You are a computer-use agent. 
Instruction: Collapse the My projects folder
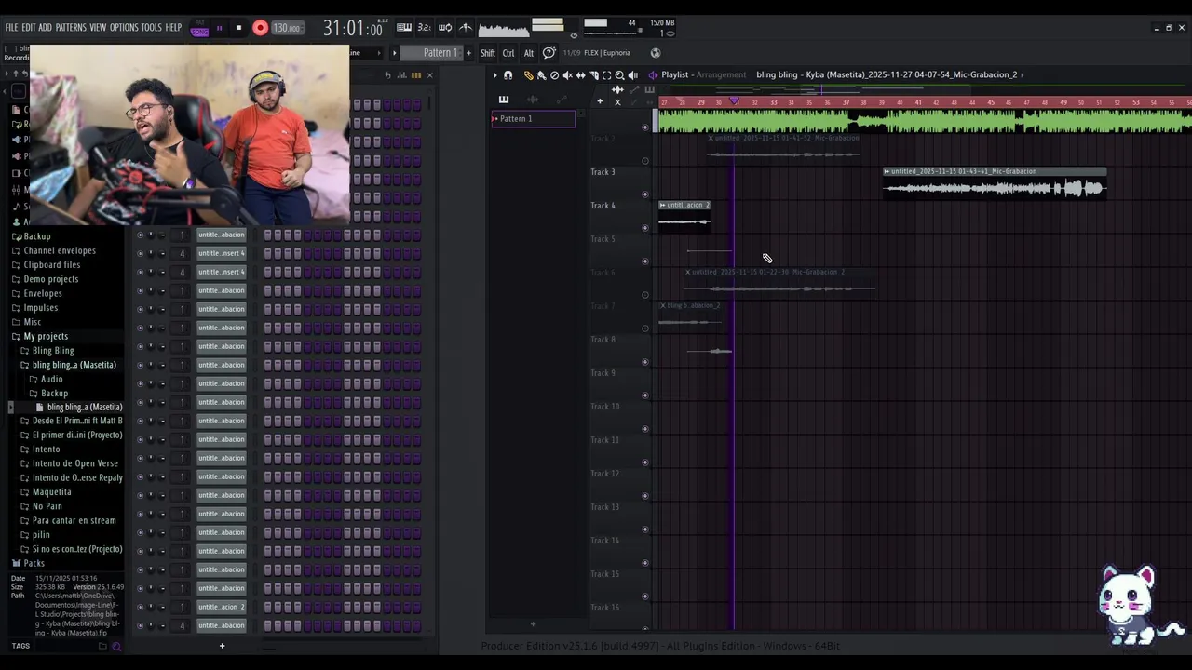45,336
